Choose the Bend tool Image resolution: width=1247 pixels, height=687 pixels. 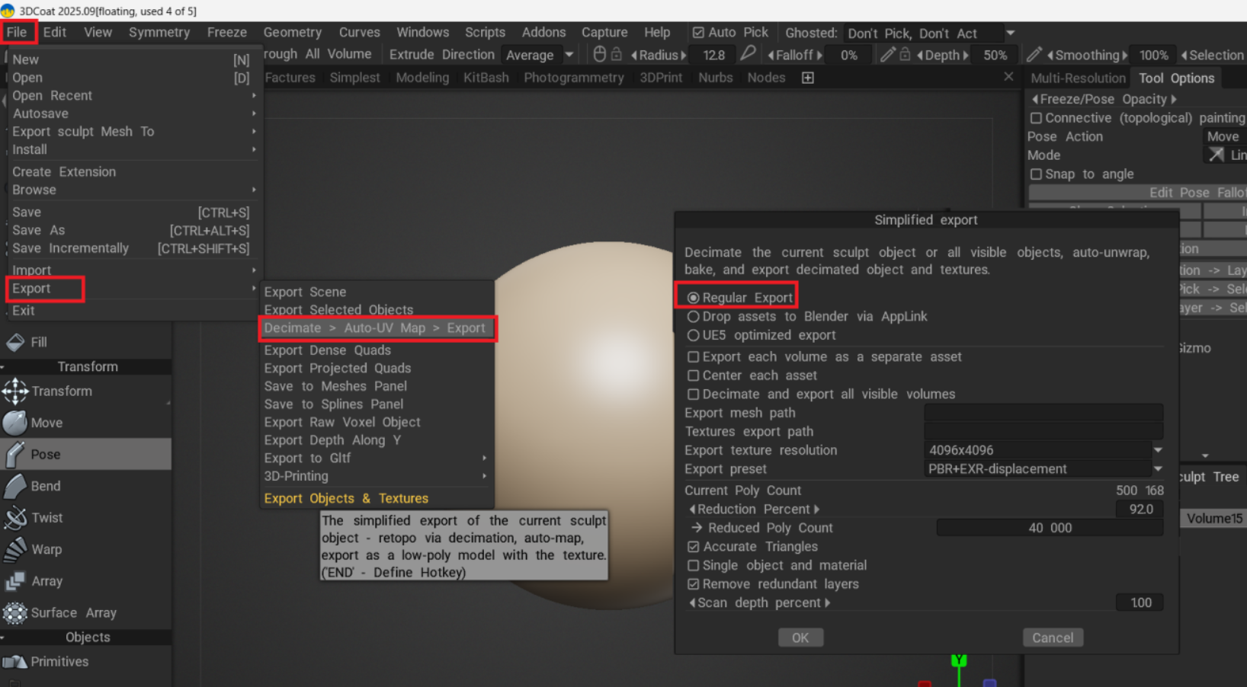(85, 486)
